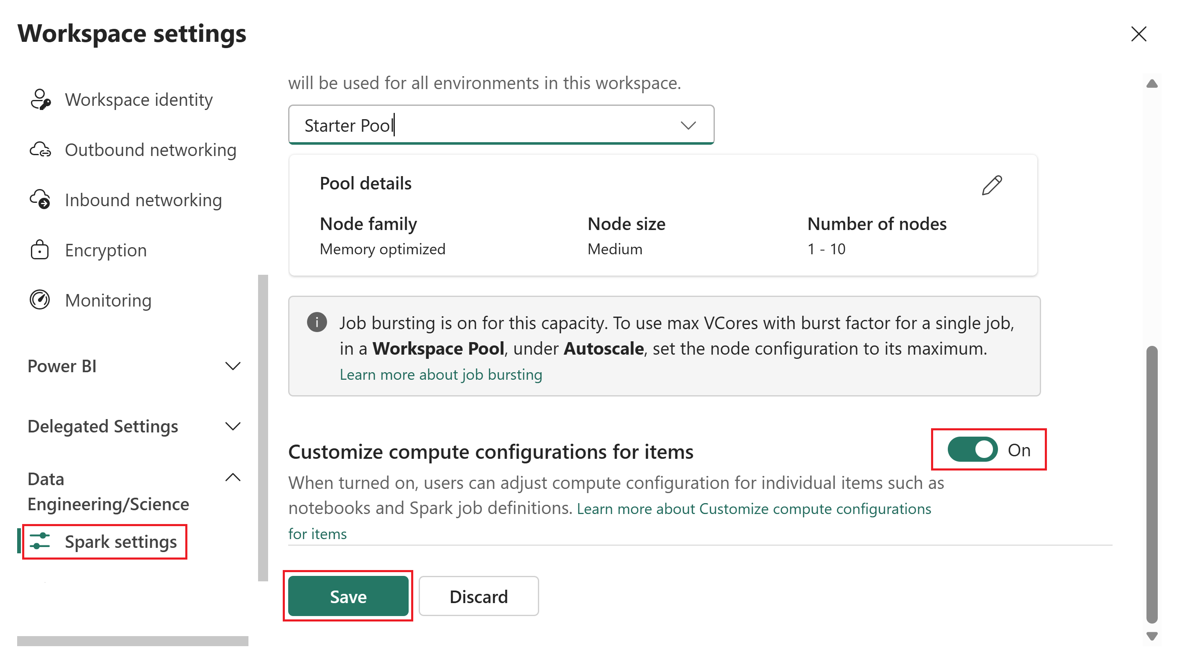Click the Pool details heading
The height and width of the screenshot is (670, 1177).
365,184
